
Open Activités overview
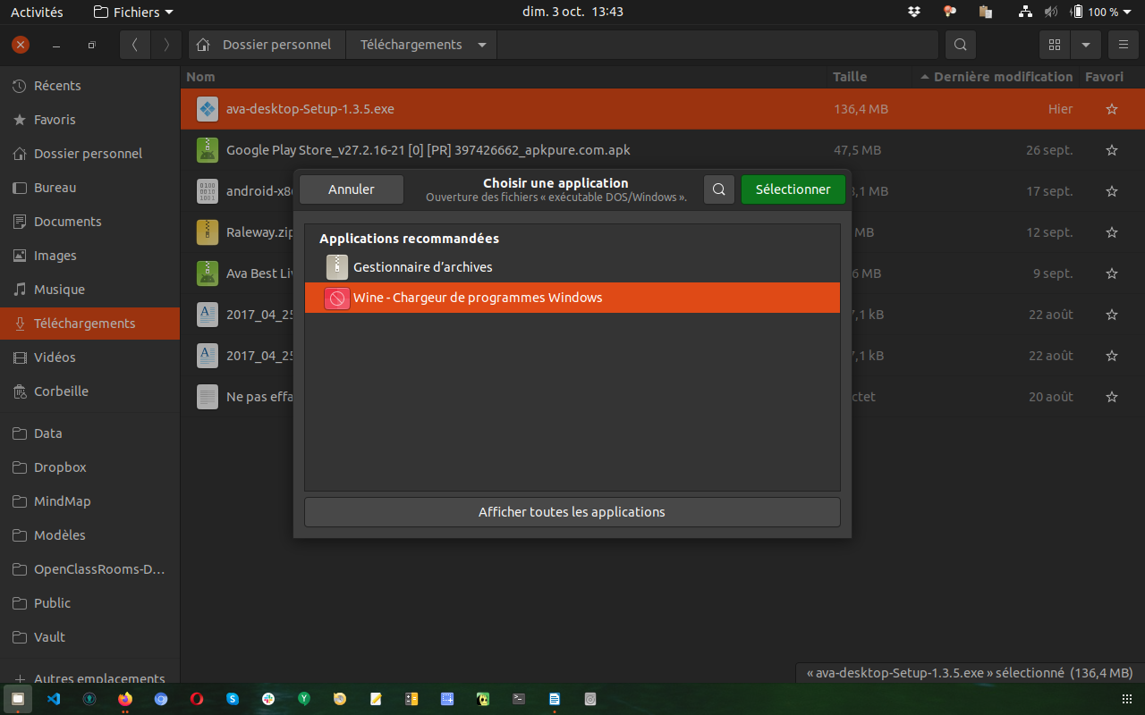[x=37, y=12]
